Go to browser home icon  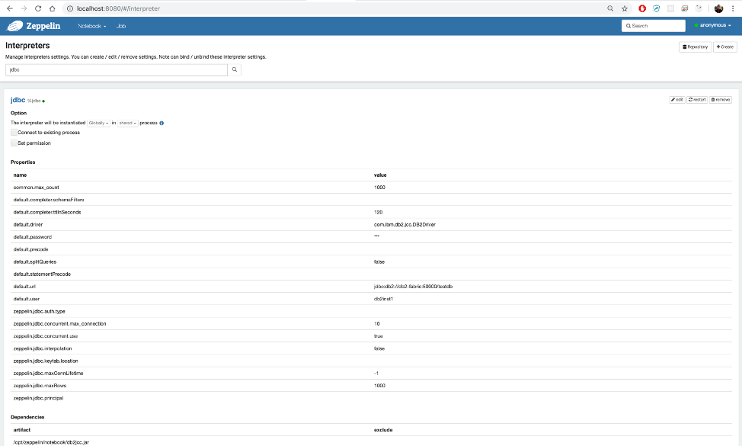coord(52,8)
